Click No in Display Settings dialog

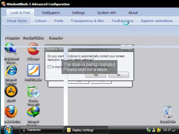pos(119,75)
